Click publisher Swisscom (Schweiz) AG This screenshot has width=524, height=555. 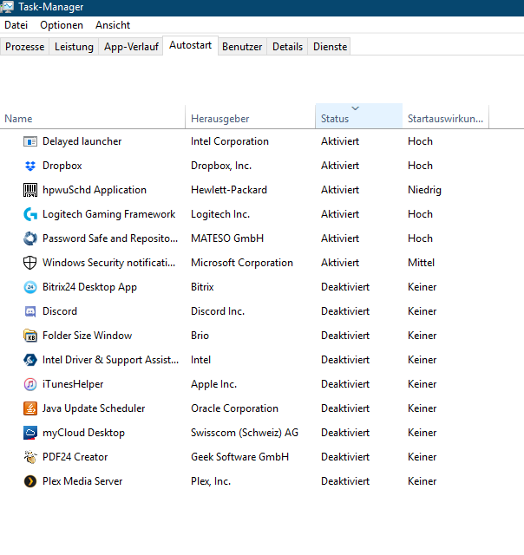click(245, 433)
